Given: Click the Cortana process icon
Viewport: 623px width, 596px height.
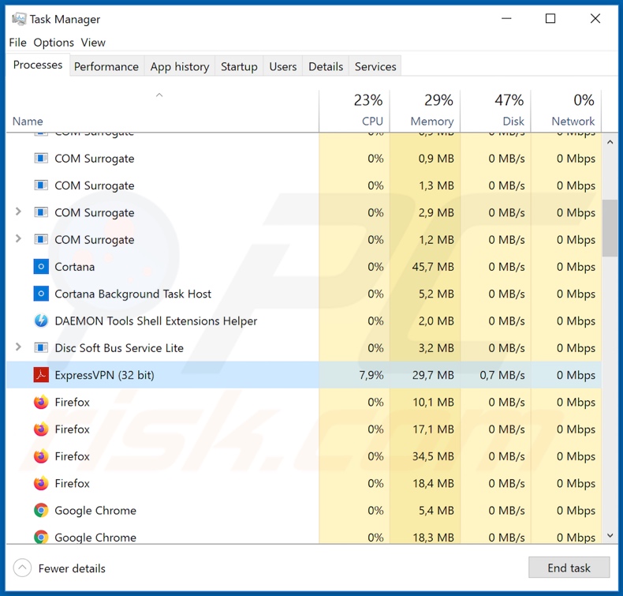Looking at the screenshot, I should click(x=41, y=266).
